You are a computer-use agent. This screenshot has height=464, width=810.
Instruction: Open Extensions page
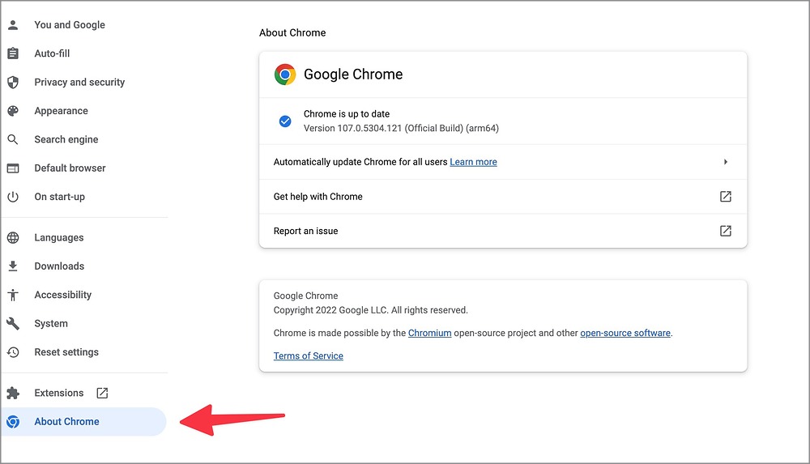(59, 394)
